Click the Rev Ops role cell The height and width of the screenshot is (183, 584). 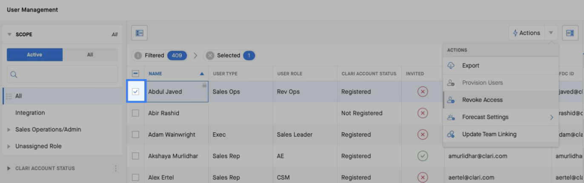tap(288, 91)
